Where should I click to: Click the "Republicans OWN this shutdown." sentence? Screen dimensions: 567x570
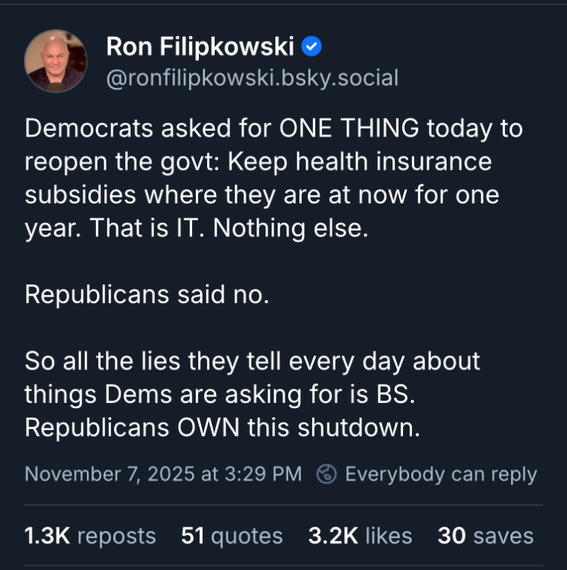point(222,427)
